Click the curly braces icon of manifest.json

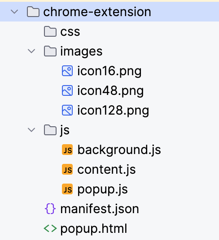pos(50,209)
